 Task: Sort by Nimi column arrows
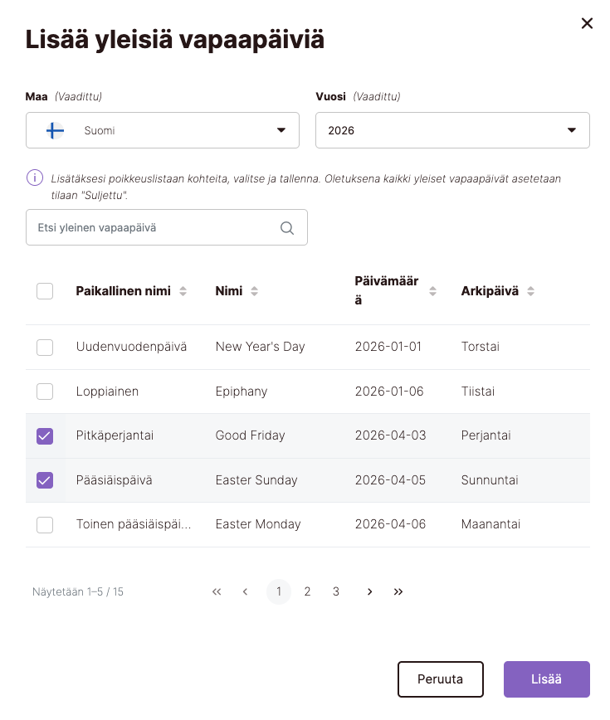tap(254, 291)
